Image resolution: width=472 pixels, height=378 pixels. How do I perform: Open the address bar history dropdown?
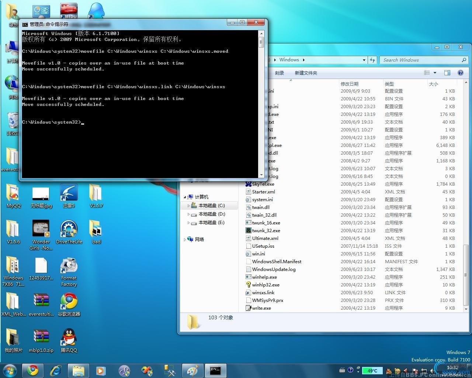[364, 60]
